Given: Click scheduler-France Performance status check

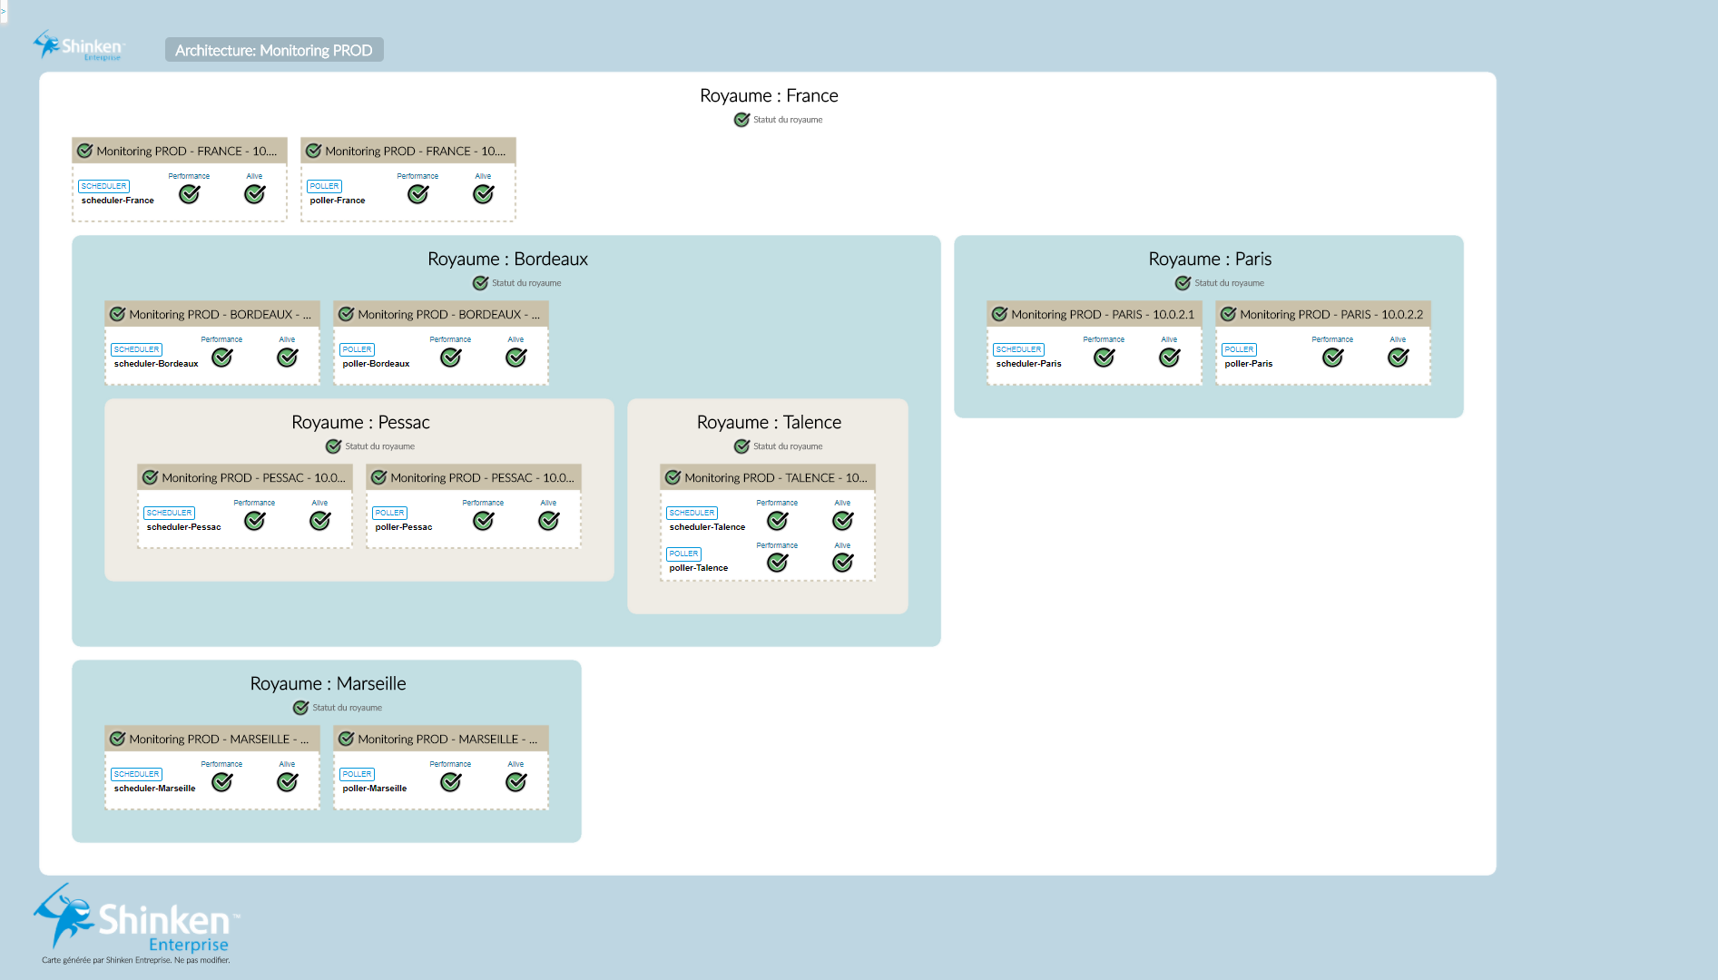Looking at the screenshot, I should tap(189, 194).
